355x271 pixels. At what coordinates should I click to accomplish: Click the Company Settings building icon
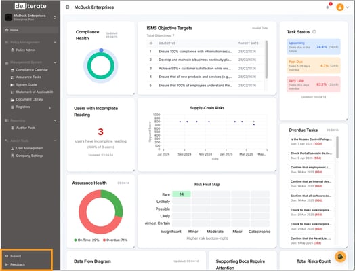12,156
